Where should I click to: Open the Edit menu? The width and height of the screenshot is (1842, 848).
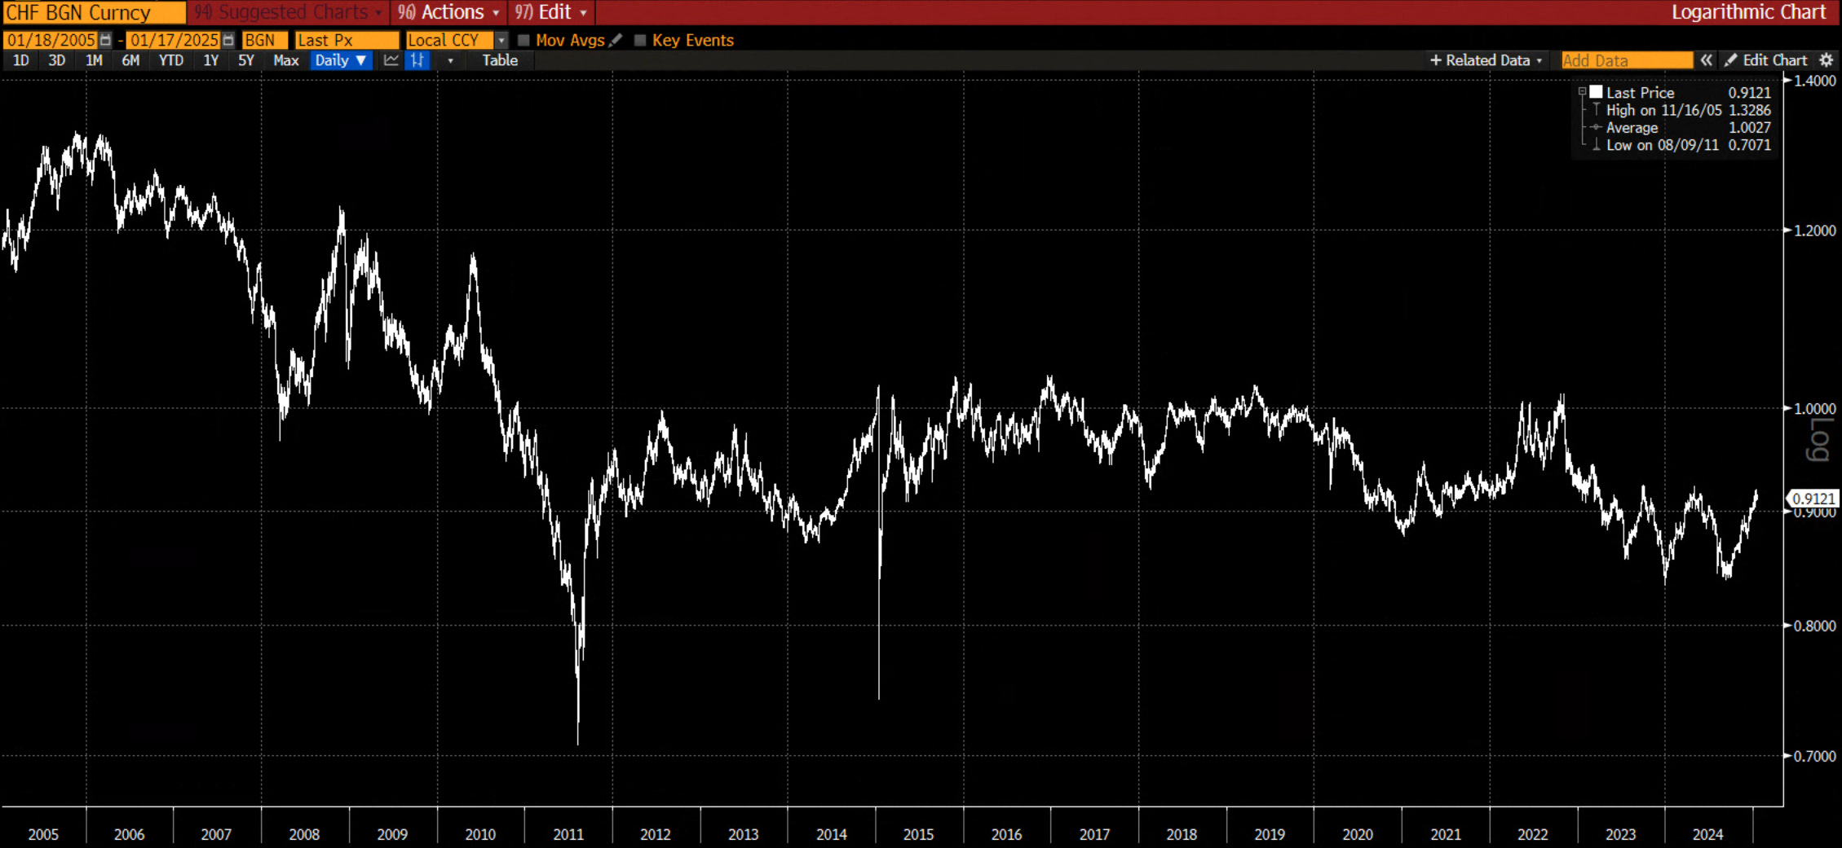pos(550,12)
